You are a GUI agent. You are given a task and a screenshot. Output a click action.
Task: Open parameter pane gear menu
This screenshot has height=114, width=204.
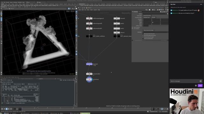click(161, 12)
